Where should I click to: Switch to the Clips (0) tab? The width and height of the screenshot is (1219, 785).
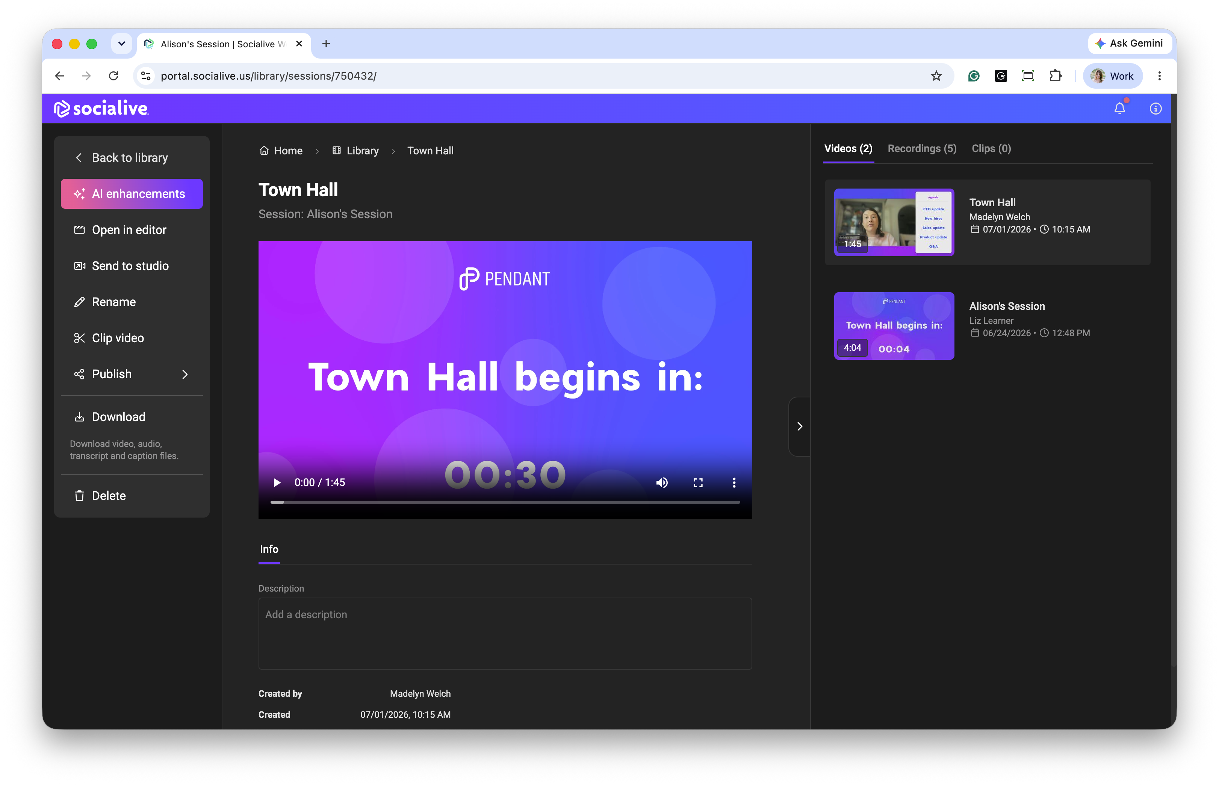991,149
